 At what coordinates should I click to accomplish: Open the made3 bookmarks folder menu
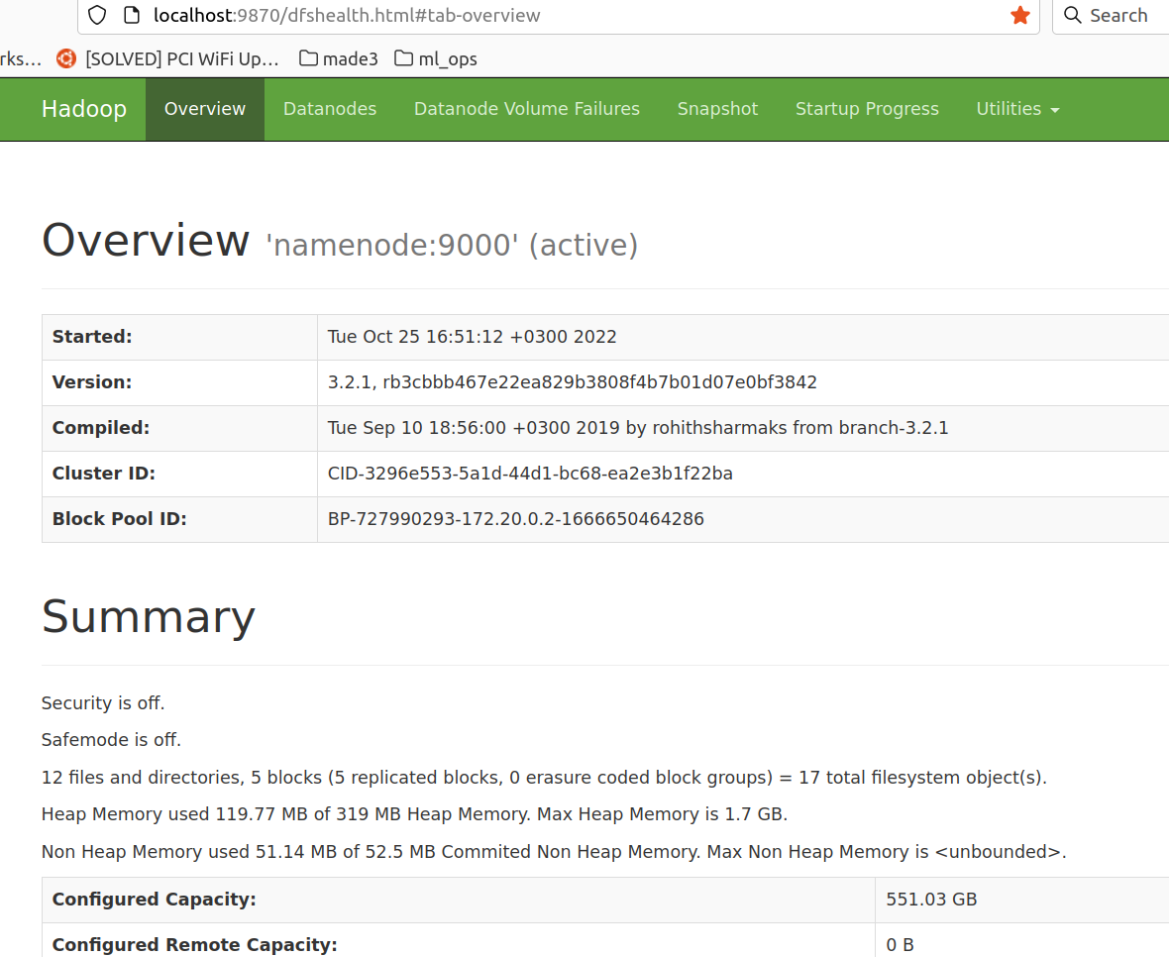(338, 58)
